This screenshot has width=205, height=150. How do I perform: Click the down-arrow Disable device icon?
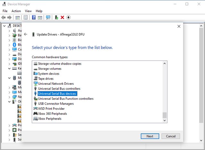pos(68,17)
